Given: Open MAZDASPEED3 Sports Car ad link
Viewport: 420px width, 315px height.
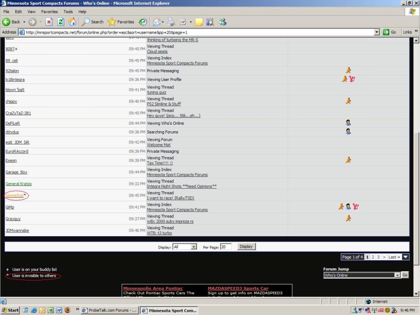Looking at the screenshot, I should click(x=238, y=288).
